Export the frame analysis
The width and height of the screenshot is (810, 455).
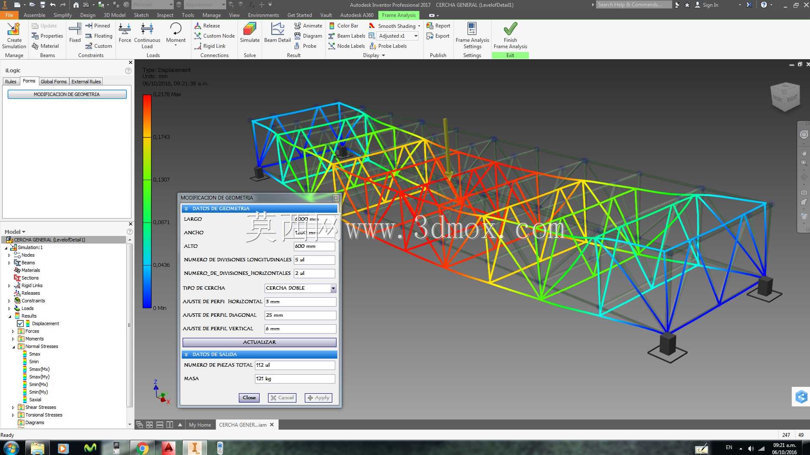click(438, 36)
